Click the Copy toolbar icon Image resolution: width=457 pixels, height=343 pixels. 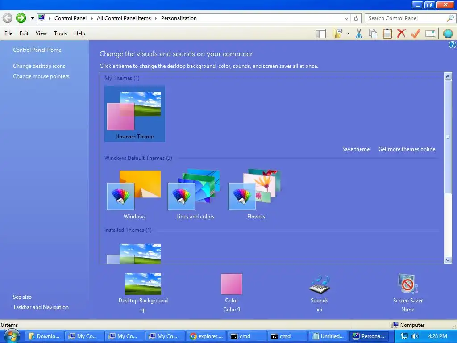[373, 33]
